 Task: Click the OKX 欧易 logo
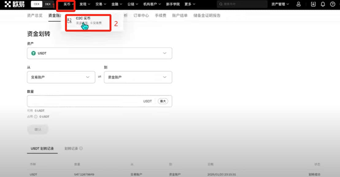14,4
